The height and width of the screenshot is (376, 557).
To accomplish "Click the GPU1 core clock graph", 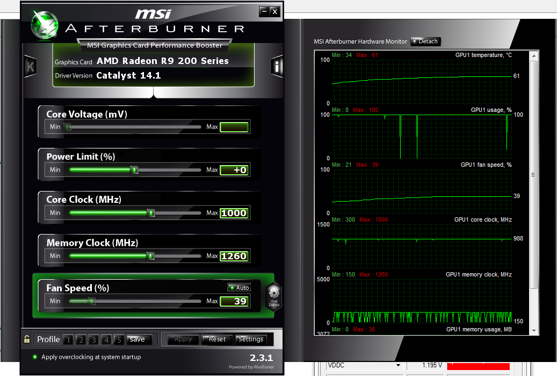I will [x=422, y=246].
